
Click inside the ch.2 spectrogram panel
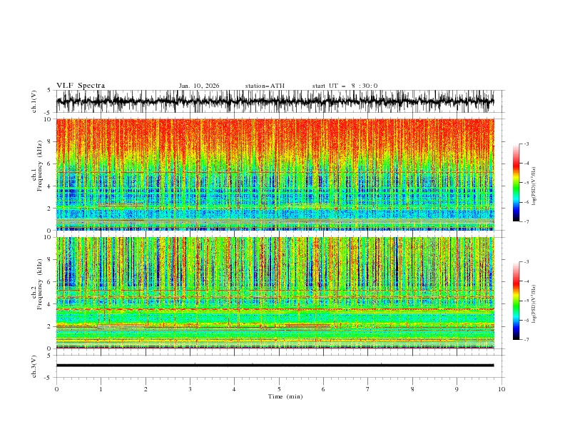click(x=275, y=293)
